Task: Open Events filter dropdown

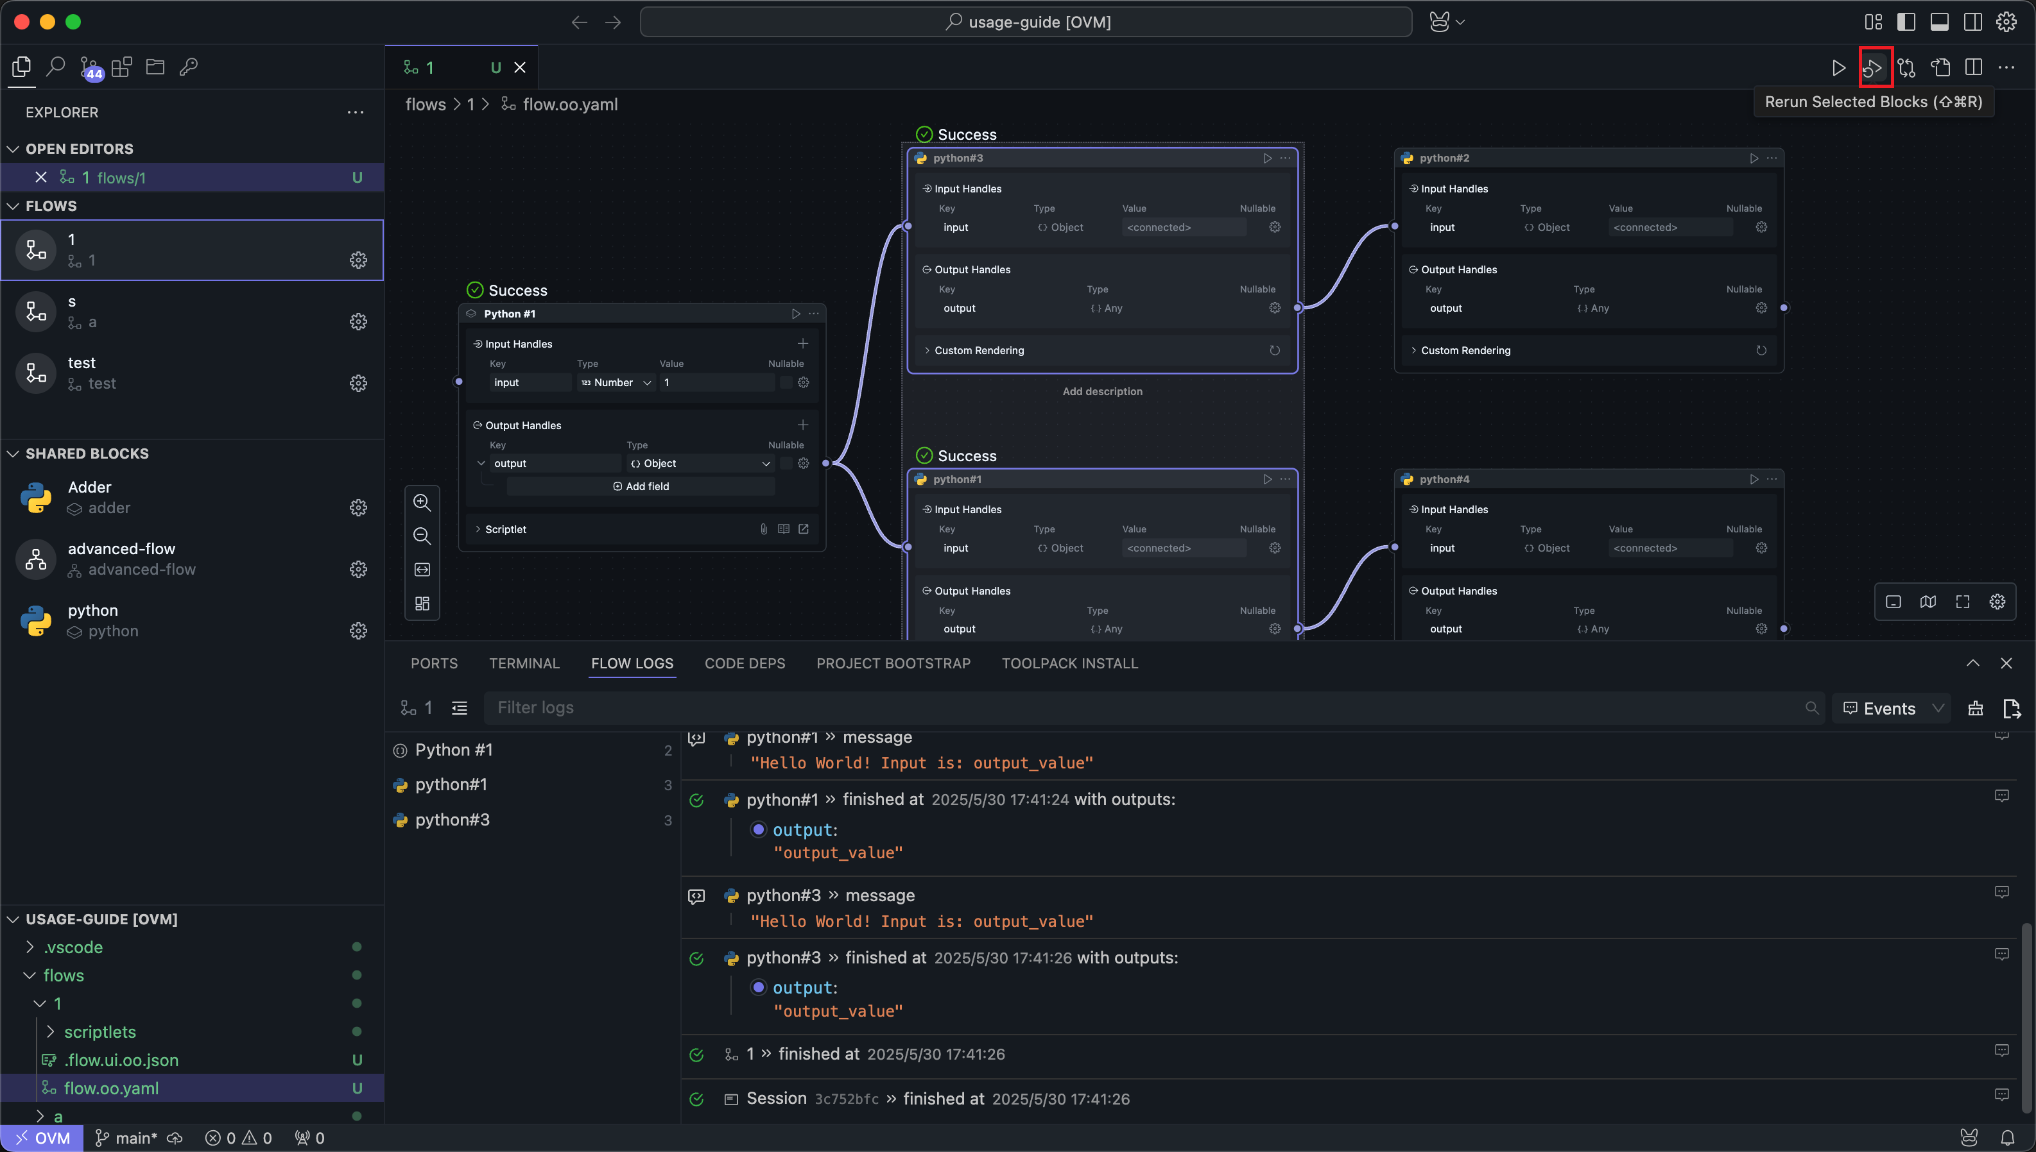Action: 1891,708
